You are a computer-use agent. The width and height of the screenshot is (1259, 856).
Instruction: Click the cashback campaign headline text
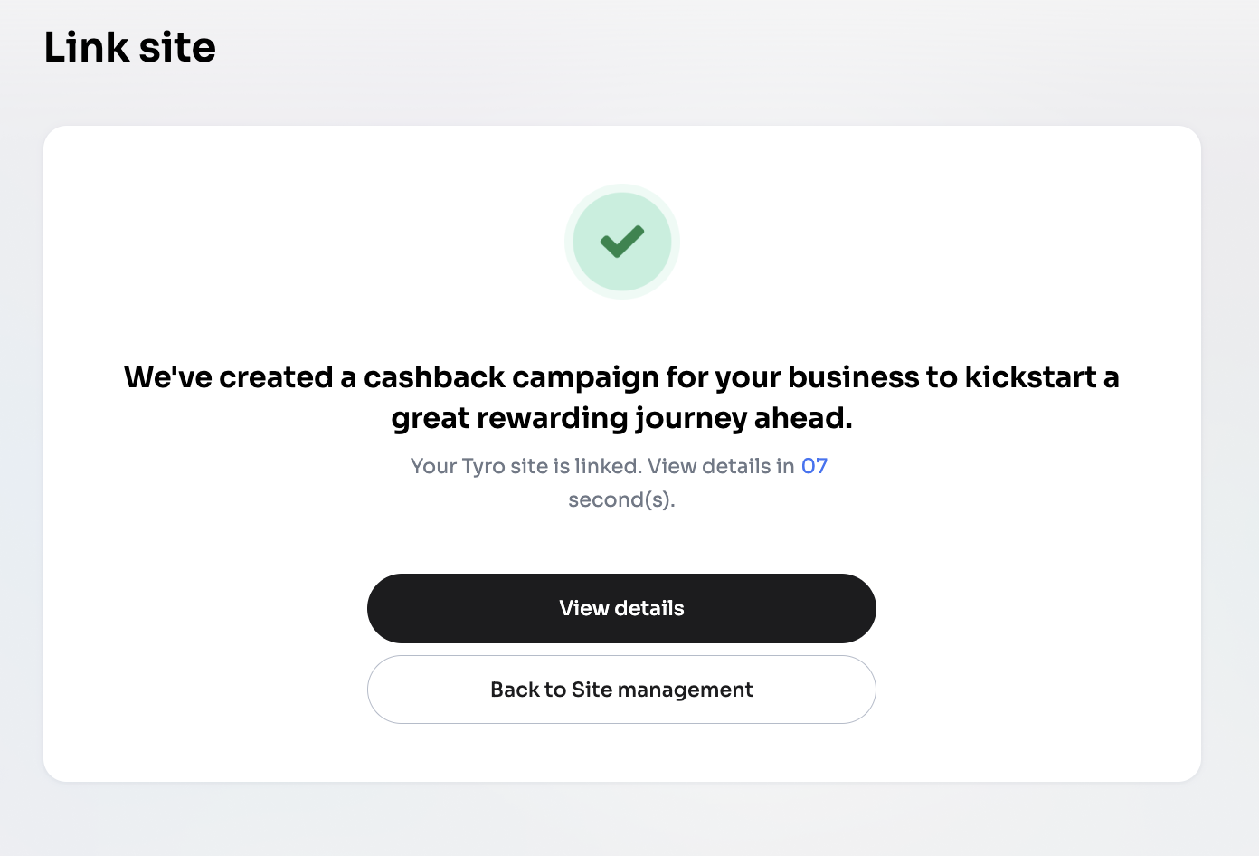tap(621, 377)
